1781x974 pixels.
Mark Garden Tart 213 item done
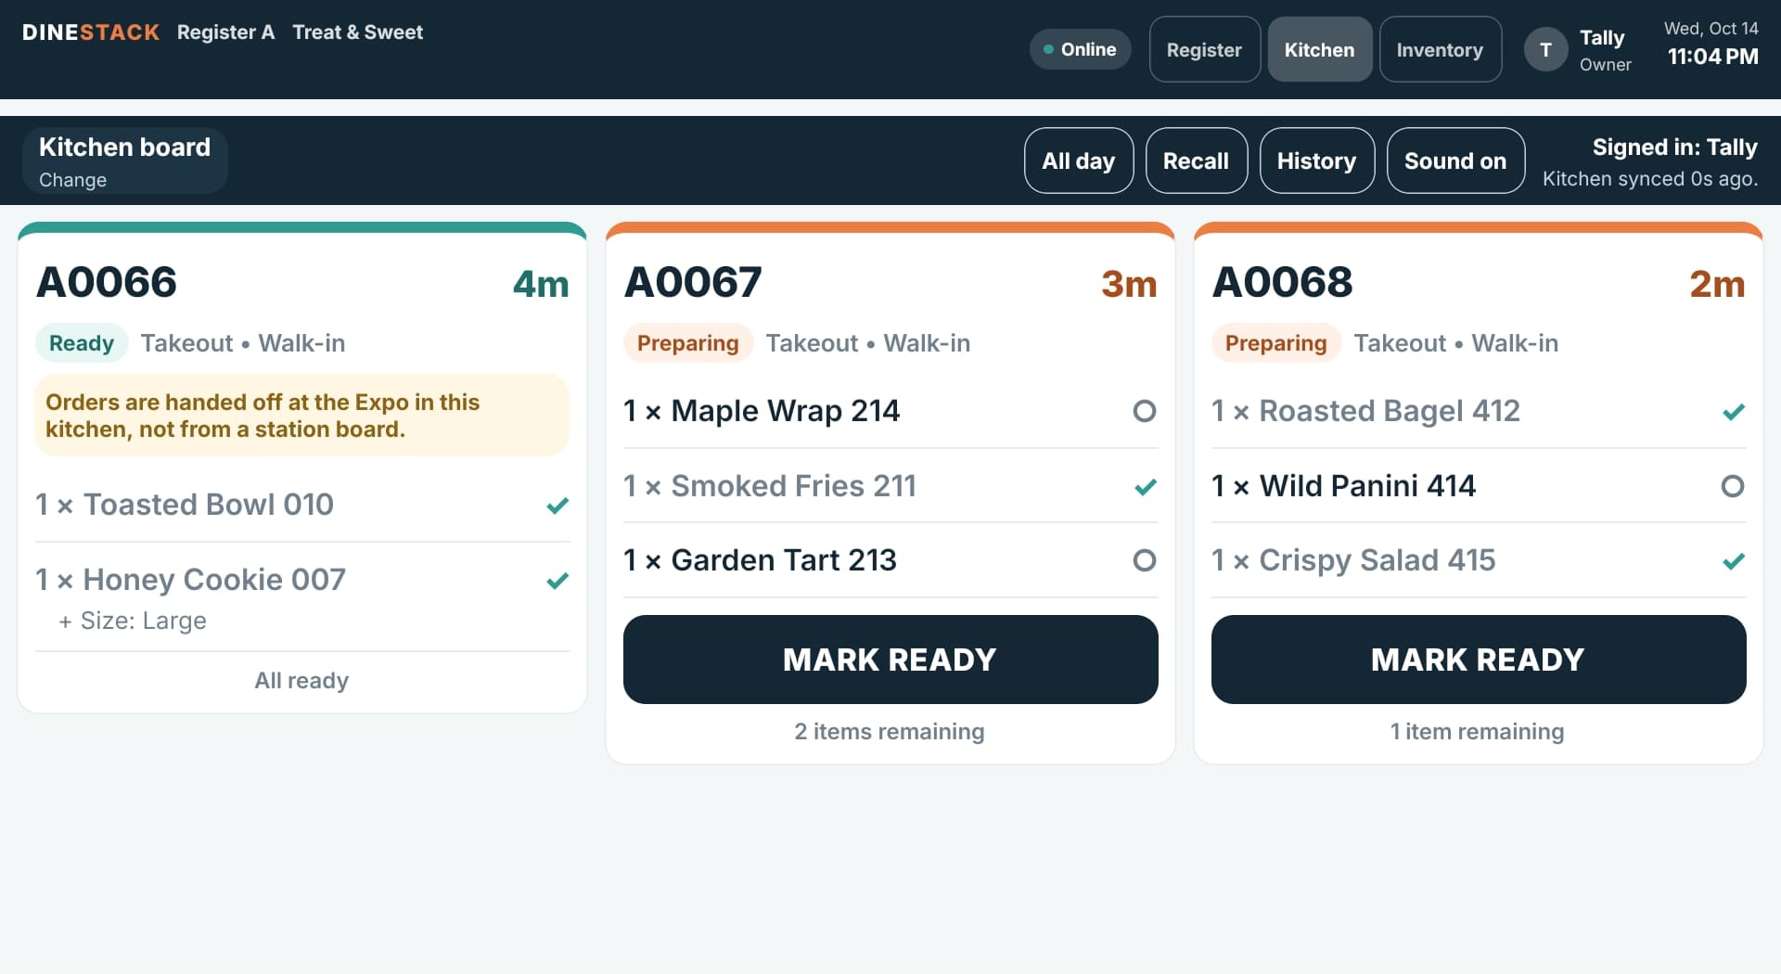click(x=1145, y=560)
